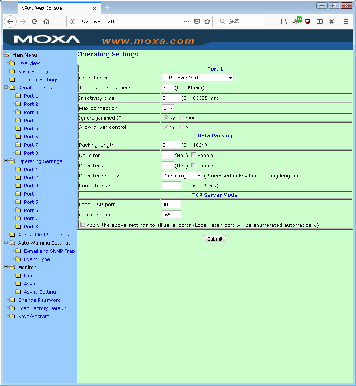Image resolution: width=356 pixels, height=386 pixels.
Task: Collapse the Auto Warning Settings tree node
Action: coord(6,242)
